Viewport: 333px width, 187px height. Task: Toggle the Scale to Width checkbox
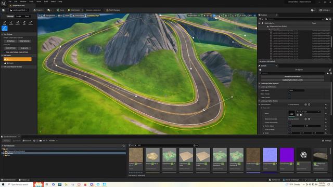tap(289, 129)
